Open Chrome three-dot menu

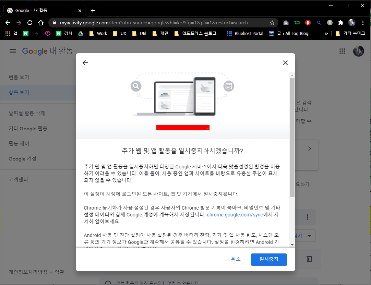(363, 23)
